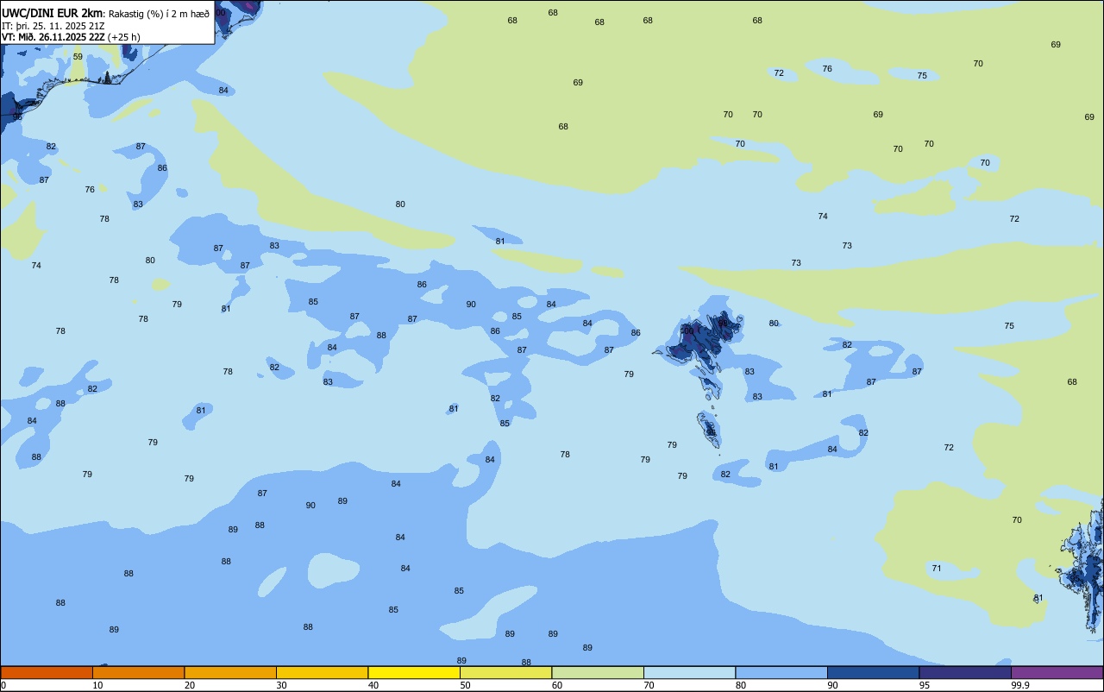Click the 10 tick label on the legend

[97, 685]
